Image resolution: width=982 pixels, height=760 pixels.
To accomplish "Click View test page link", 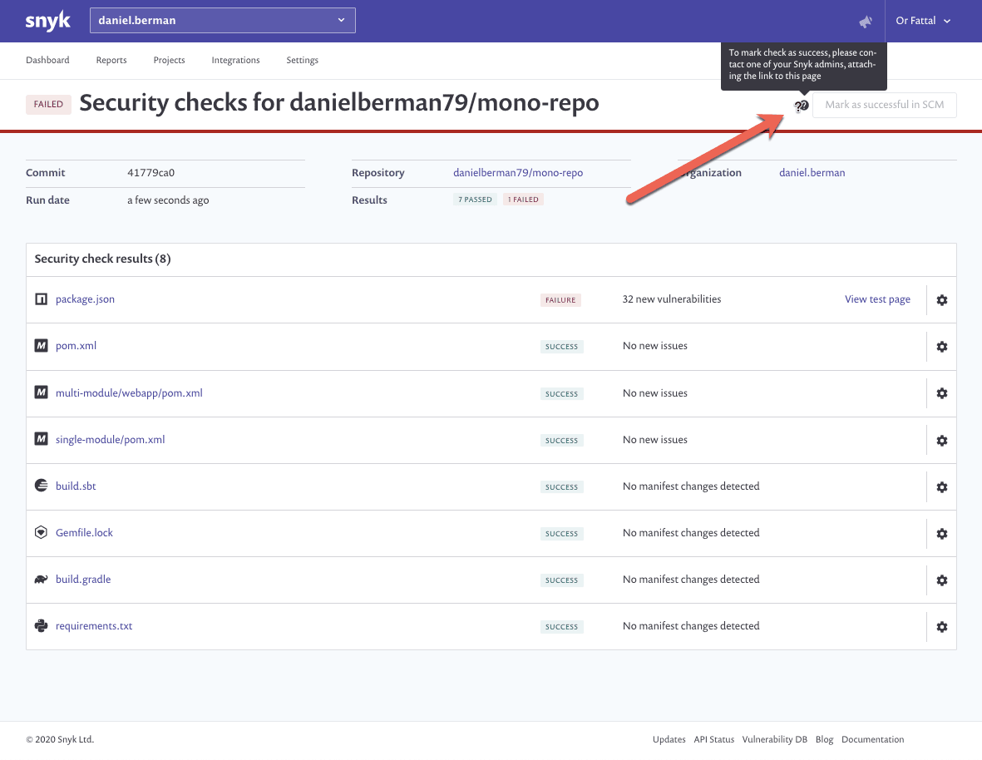I will click(x=877, y=299).
